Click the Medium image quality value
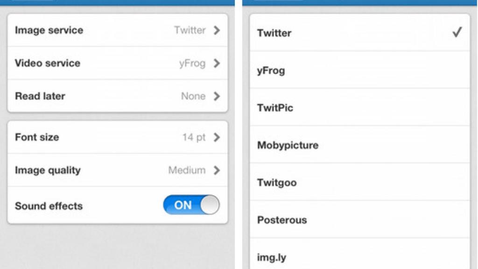 pyautogui.click(x=187, y=170)
